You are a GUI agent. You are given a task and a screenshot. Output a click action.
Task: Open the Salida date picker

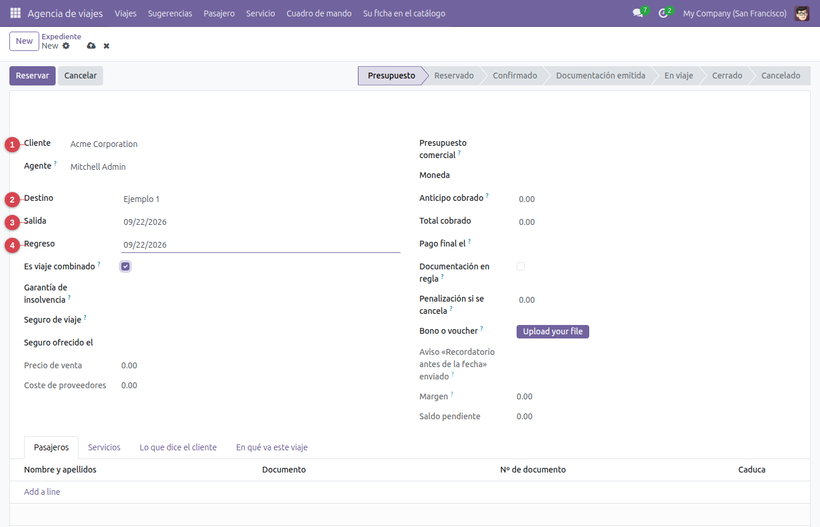point(261,222)
